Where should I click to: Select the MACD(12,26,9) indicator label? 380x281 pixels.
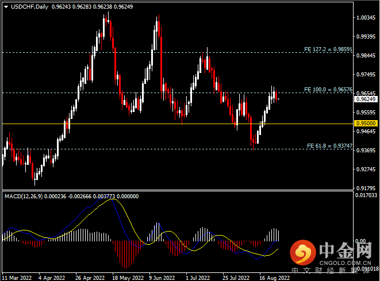(x=24, y=197)
